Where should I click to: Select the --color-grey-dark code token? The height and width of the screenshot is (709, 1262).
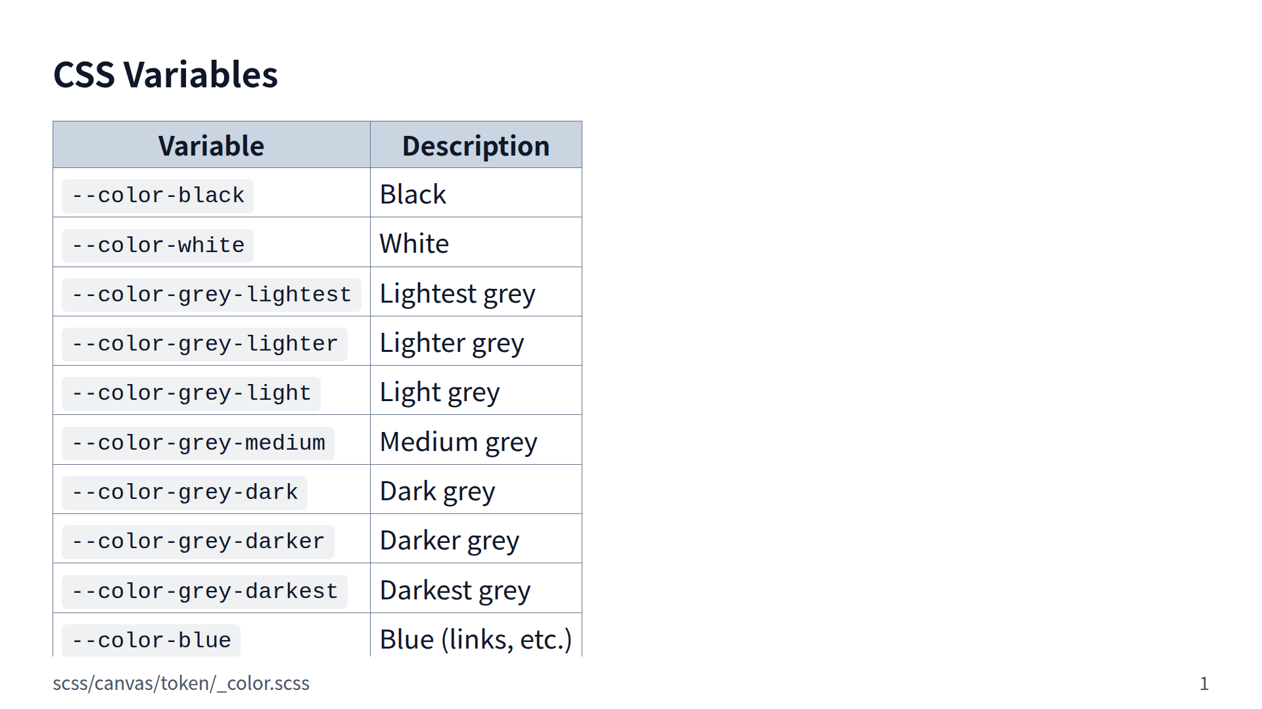[x=184, y=492]
